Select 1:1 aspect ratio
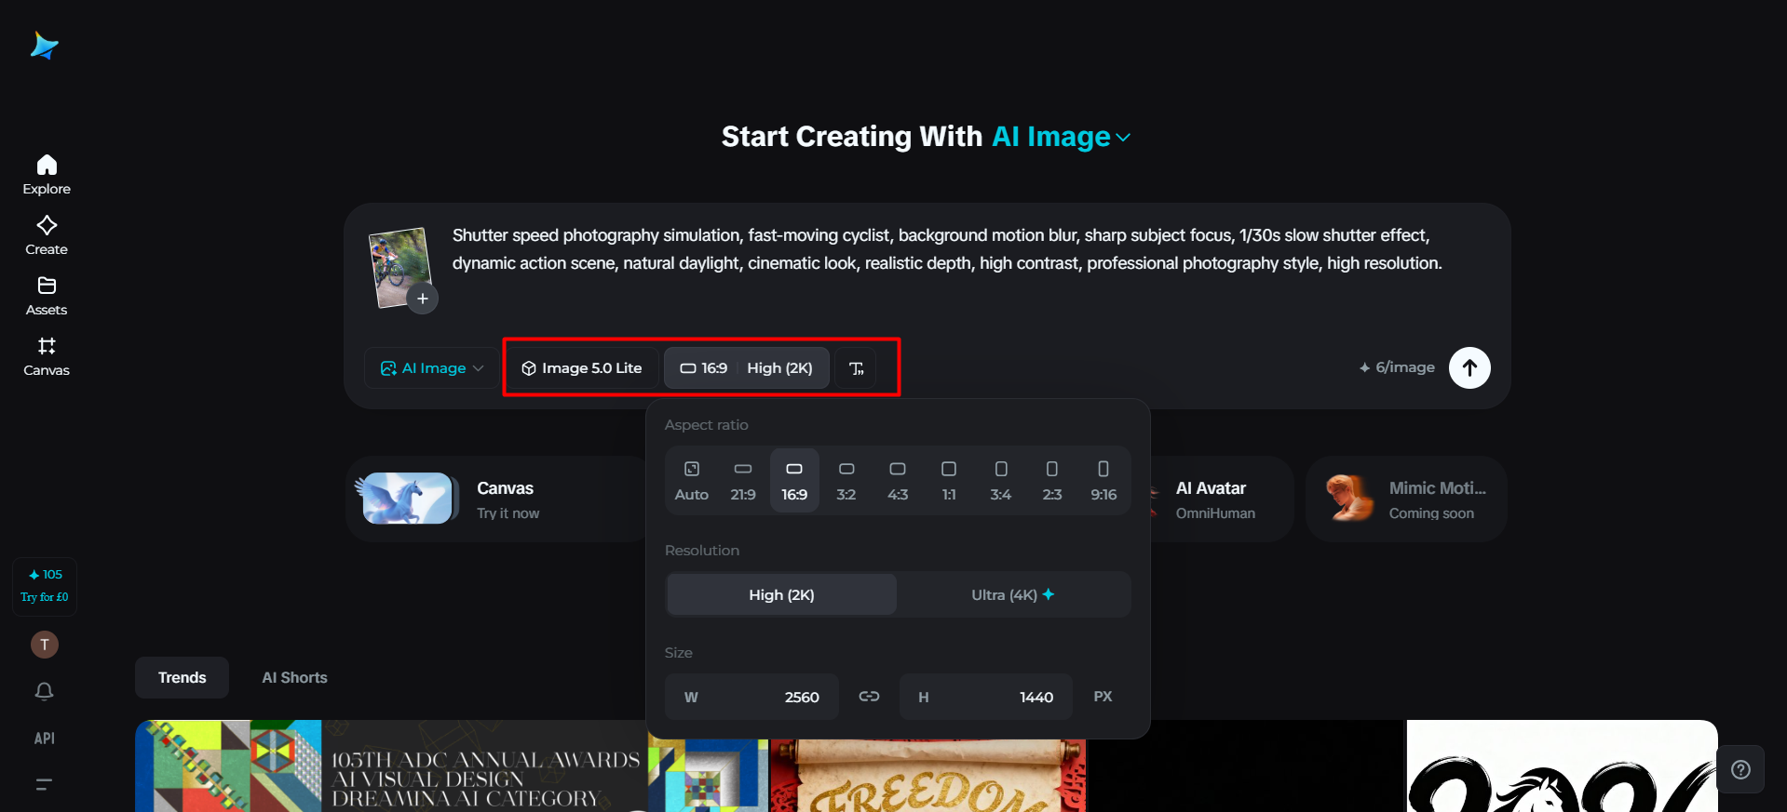This screenshot has height=812, width=1787. (x=949, y=481)
